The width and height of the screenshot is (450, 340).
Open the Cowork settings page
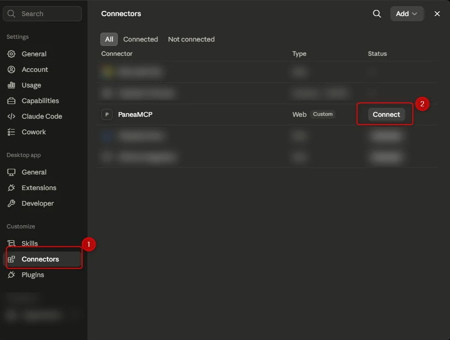[x=42, y=132]
